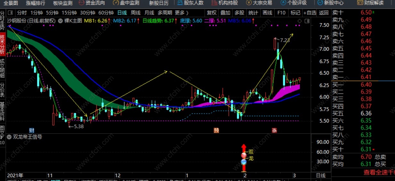The image size is (395, 181).
Task: Add stock to watchlist with +自选
Action: [309, 13]
